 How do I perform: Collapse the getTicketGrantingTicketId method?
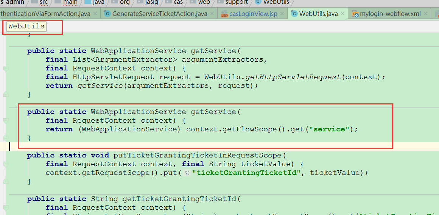tap(6, 207)
